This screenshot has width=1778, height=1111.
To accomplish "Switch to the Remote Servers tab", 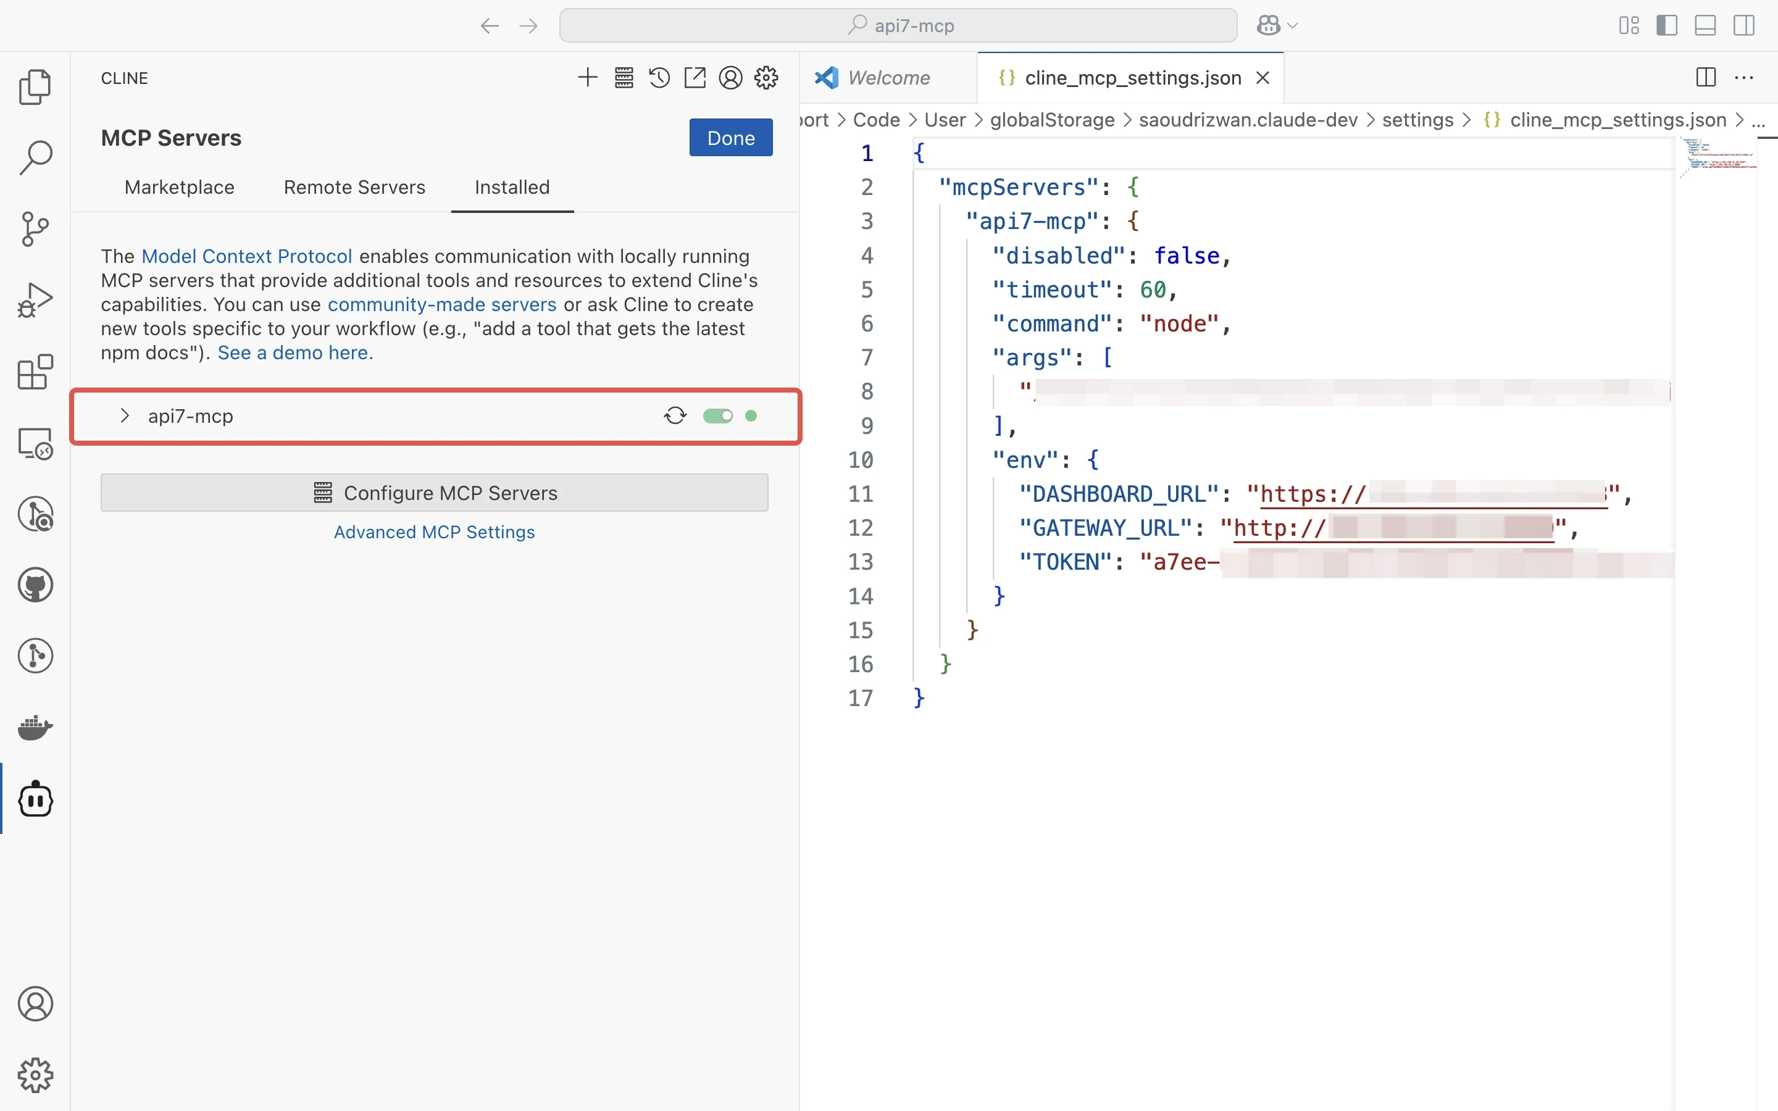I will tap(354, 188).
